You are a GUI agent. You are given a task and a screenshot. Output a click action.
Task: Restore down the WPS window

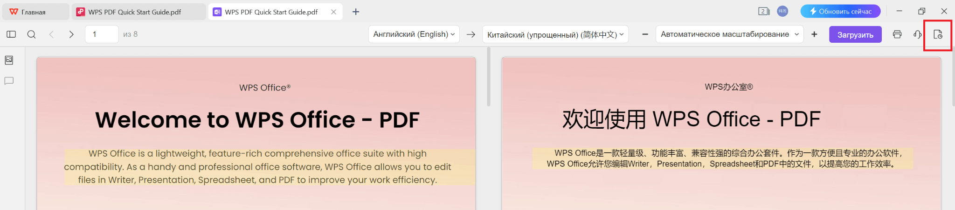point(922,11)
